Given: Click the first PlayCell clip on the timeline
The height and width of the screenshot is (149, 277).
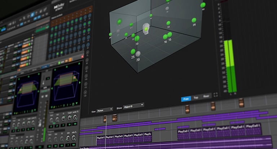Looking at the screenshot, I should pos(101,140).
